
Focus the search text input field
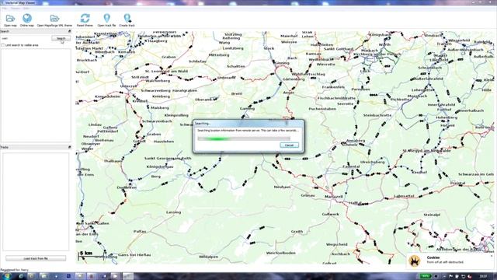(26, 38)
